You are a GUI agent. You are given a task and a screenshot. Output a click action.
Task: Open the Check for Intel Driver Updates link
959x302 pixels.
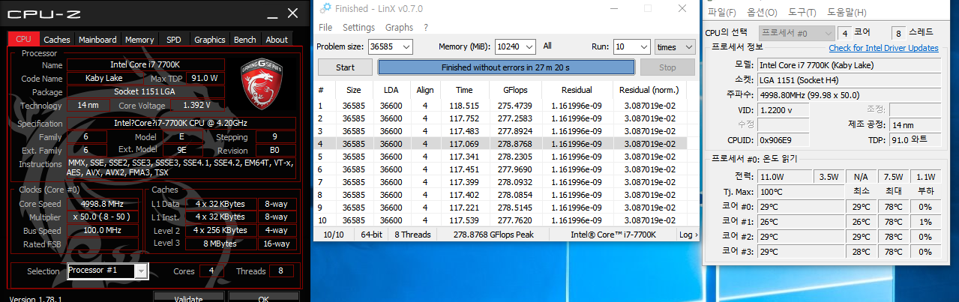(x=883, y=48)
